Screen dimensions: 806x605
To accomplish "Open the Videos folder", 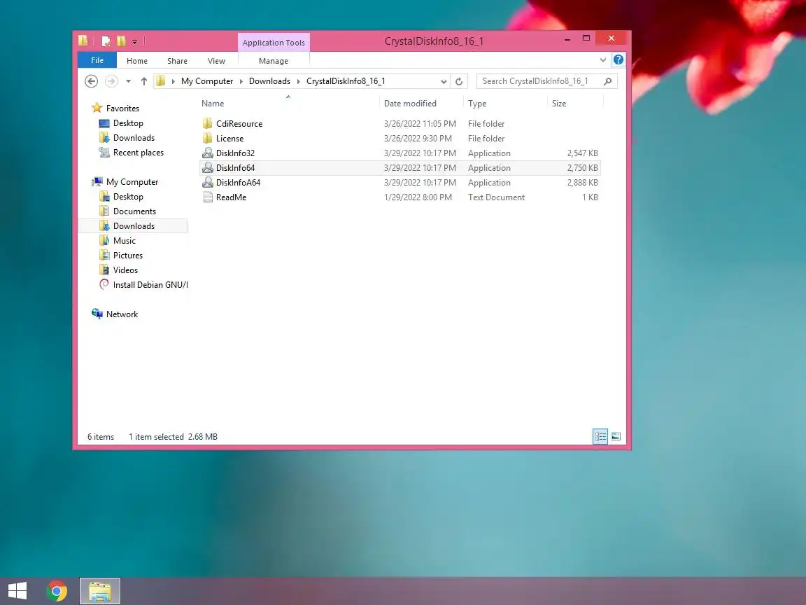I will pos(125,270).
